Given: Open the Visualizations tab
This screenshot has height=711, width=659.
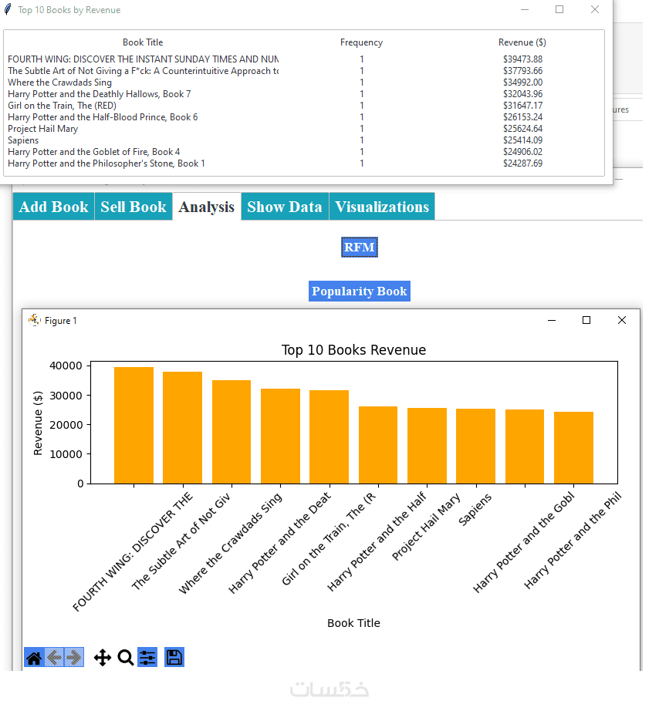Looking at the screenshot, I should click(x=382, y=207).
